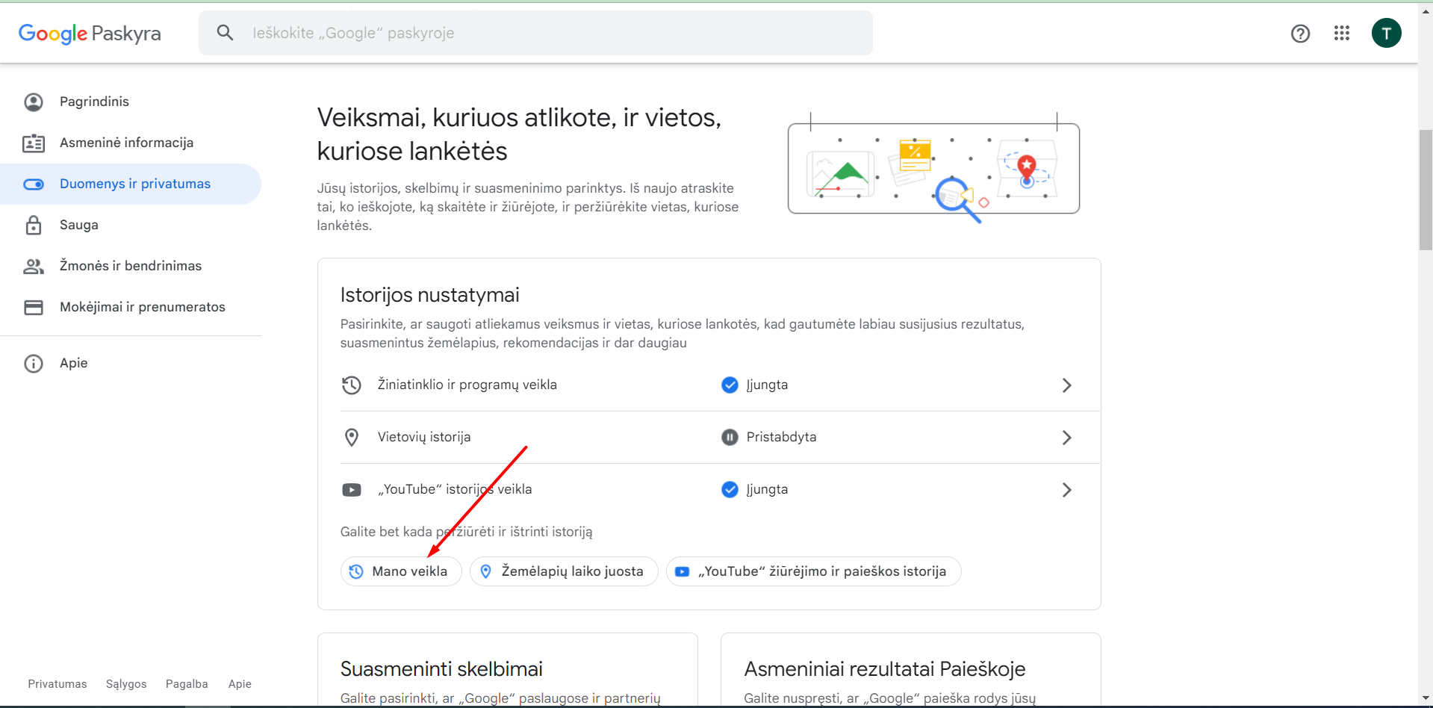Open Asmeninė informacija section
This screenshot has width=1433, height=708.
point(131,143)
